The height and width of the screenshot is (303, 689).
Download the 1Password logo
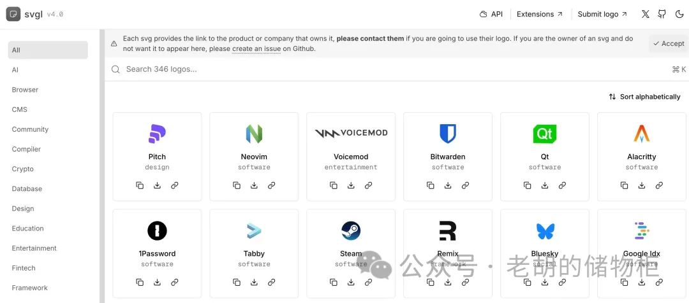click(x=158, y=283)
